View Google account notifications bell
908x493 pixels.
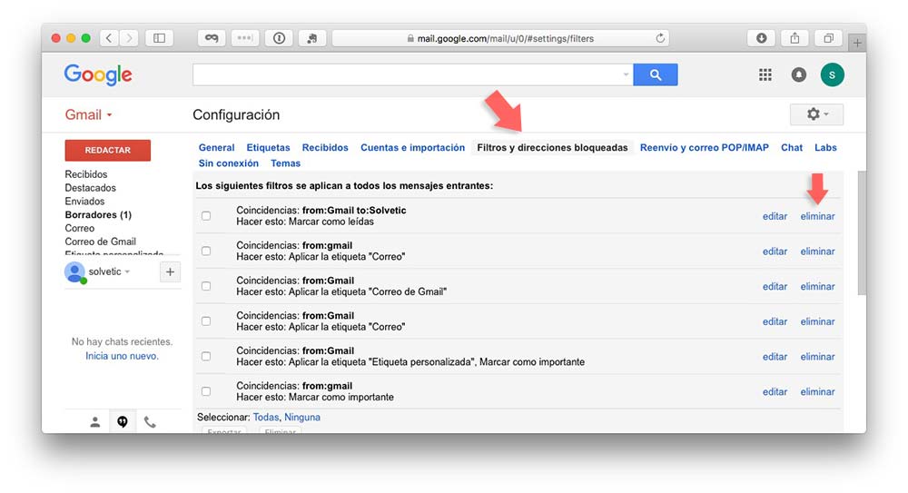click(799, 74)
